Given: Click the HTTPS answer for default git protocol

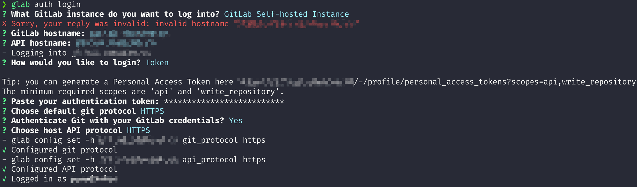Looking at the screenshot, I should (x=152, y=111).
